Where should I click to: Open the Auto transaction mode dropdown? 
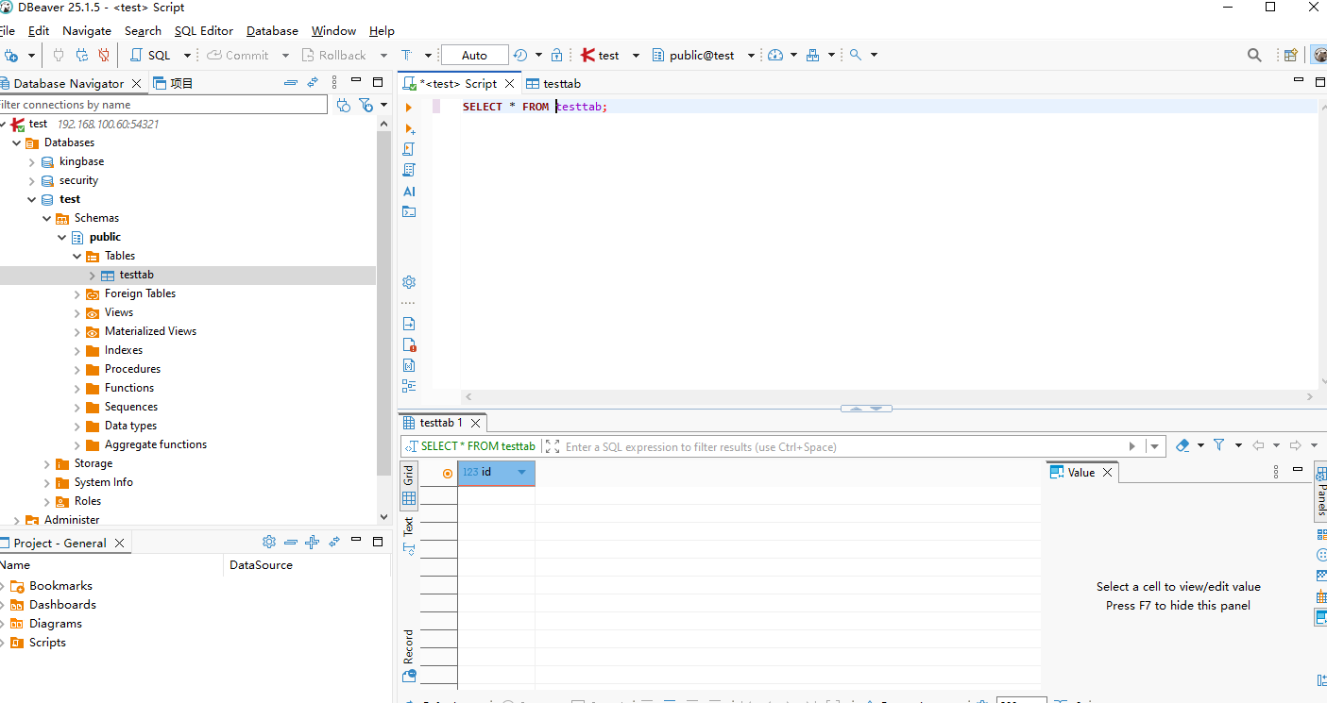point(474,56)
